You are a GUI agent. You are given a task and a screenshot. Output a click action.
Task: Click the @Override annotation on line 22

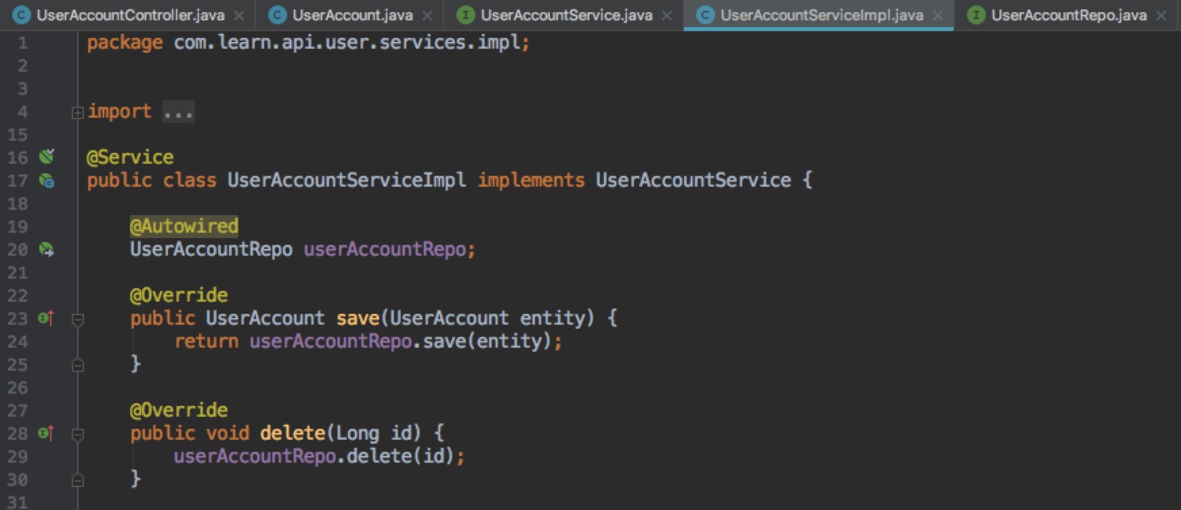[179, 296]
